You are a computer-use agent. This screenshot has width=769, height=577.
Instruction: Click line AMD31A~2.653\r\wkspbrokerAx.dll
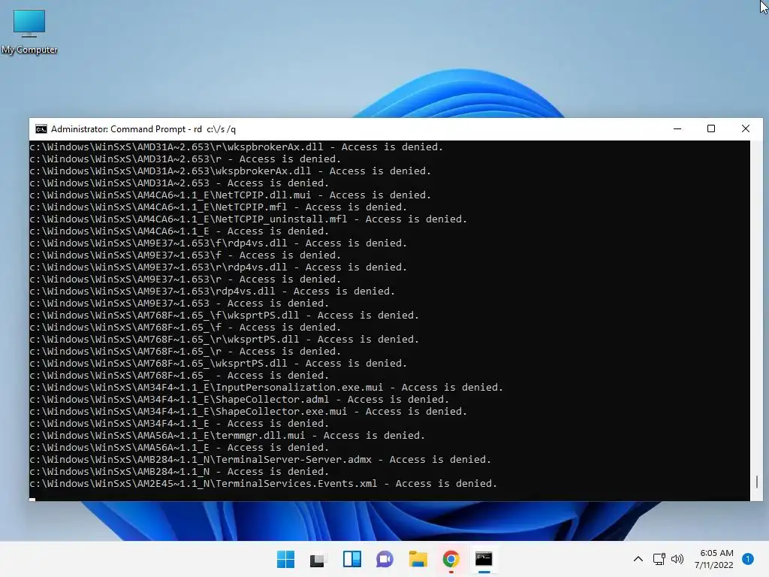pos(237,147)
